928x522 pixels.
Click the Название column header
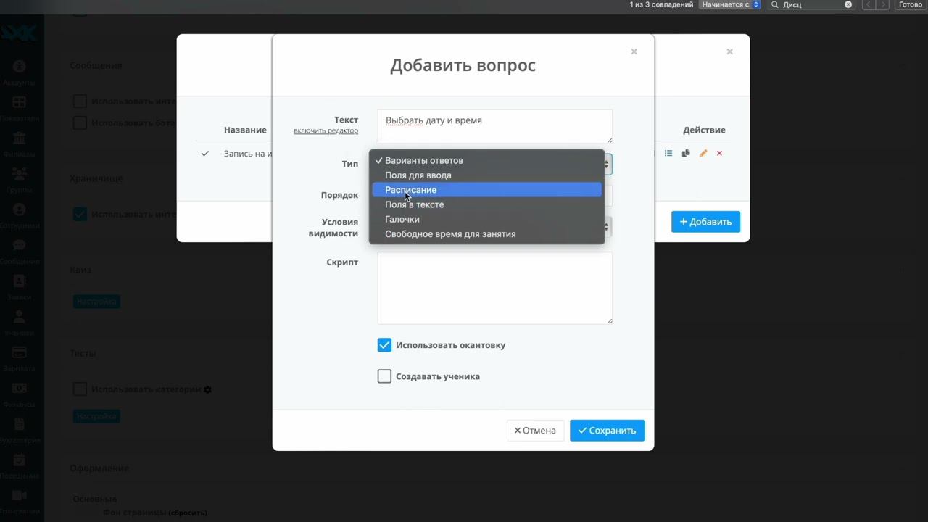pyautogui.click(x=245, y=130)
